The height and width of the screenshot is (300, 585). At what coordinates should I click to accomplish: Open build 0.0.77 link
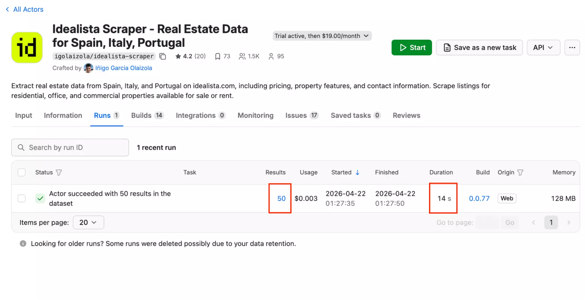pos(479,199)
